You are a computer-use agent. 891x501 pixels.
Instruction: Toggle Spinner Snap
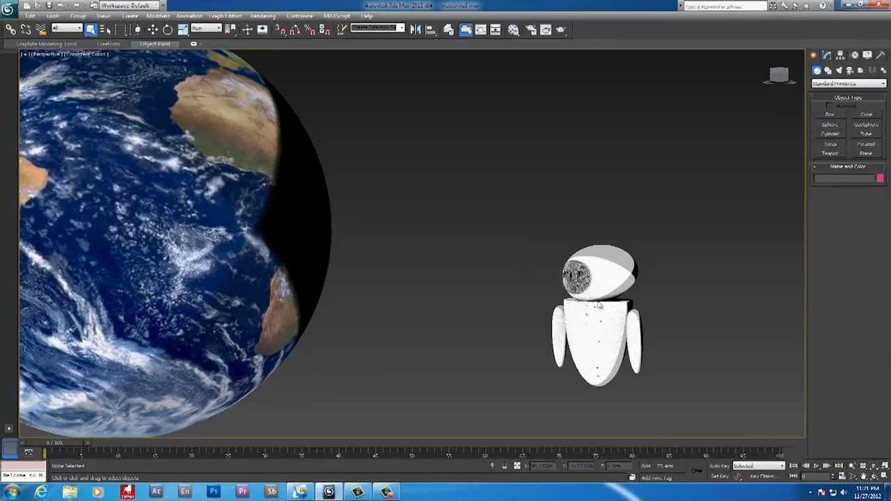(x=324, y=29)
